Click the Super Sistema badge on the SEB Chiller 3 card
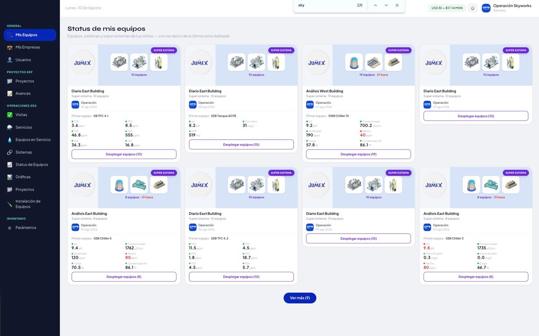Image resolution: width=539 pixels, height=336 pixels. tap(516, 173)
